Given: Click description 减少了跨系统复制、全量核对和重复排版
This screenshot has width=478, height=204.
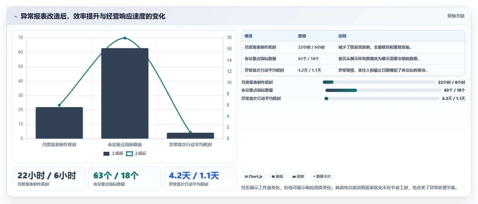Looking at the screenshot, I should click(x=375, y=47).
